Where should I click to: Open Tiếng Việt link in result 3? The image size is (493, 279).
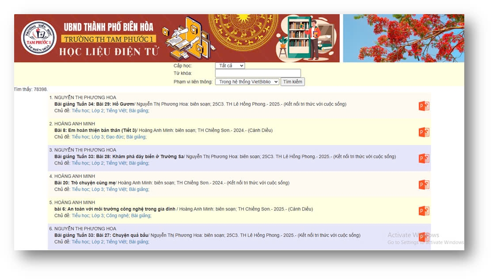point(116,163)
